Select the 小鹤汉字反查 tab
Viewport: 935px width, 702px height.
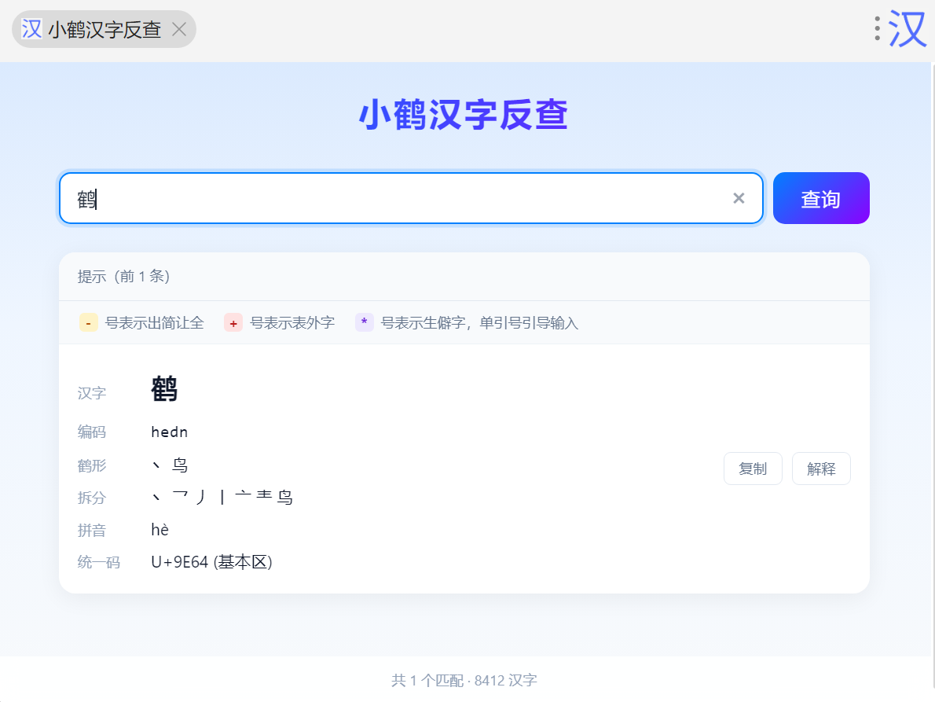pos(104,29)
